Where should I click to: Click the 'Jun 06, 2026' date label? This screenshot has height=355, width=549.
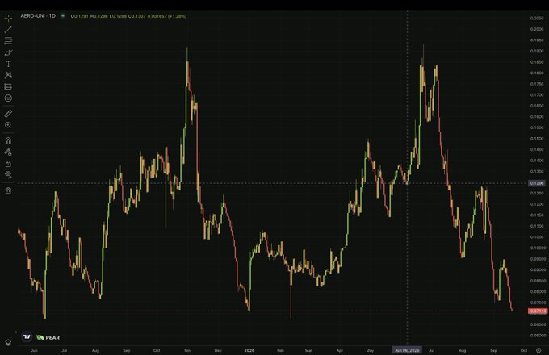(x=407, y=350)
